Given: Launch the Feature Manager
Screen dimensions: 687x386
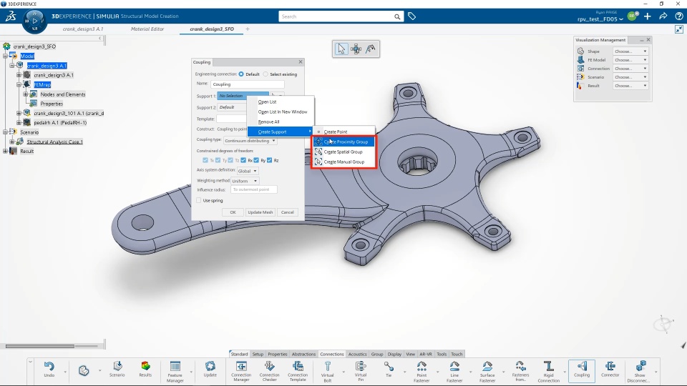Looking at the screenshot, I should (175, 372).
